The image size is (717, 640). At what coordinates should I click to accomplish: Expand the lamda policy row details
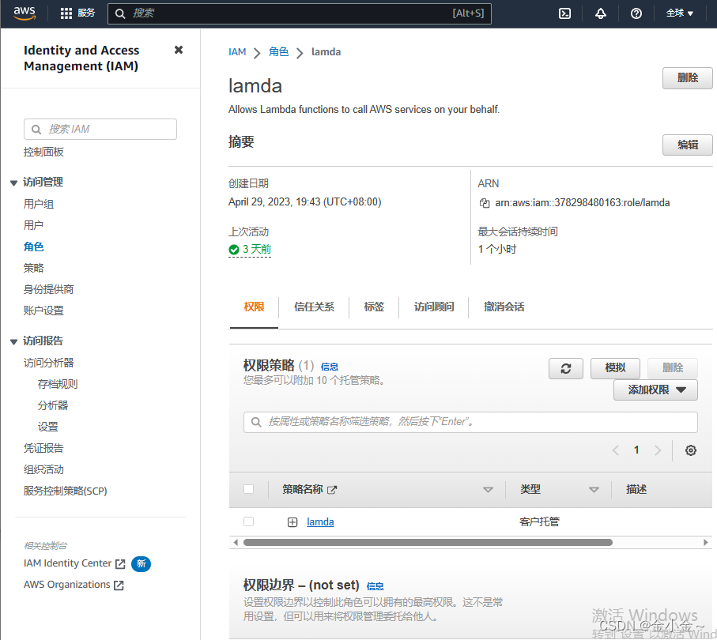[292, 522]
